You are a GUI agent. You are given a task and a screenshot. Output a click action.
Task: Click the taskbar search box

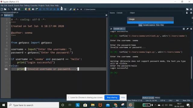[33, 105]
